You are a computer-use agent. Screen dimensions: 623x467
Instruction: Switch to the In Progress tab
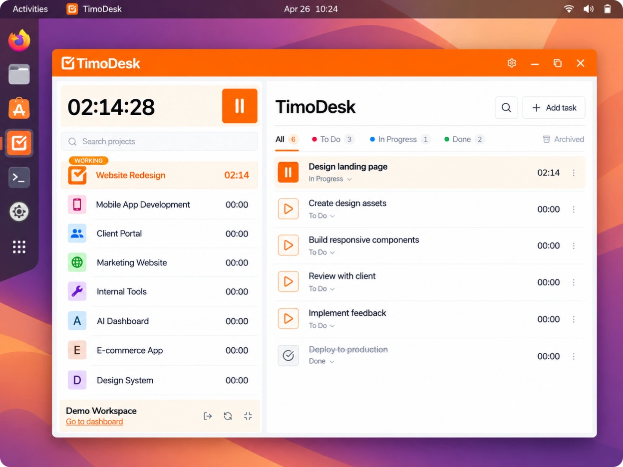point(400,139)
